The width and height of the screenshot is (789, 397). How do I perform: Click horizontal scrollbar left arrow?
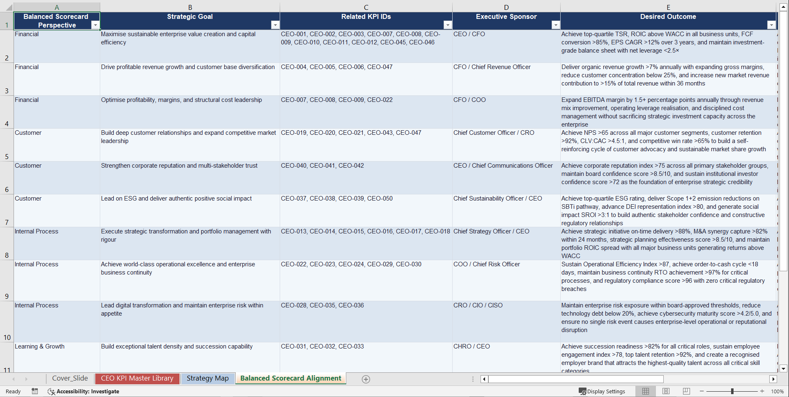point(484,379)
